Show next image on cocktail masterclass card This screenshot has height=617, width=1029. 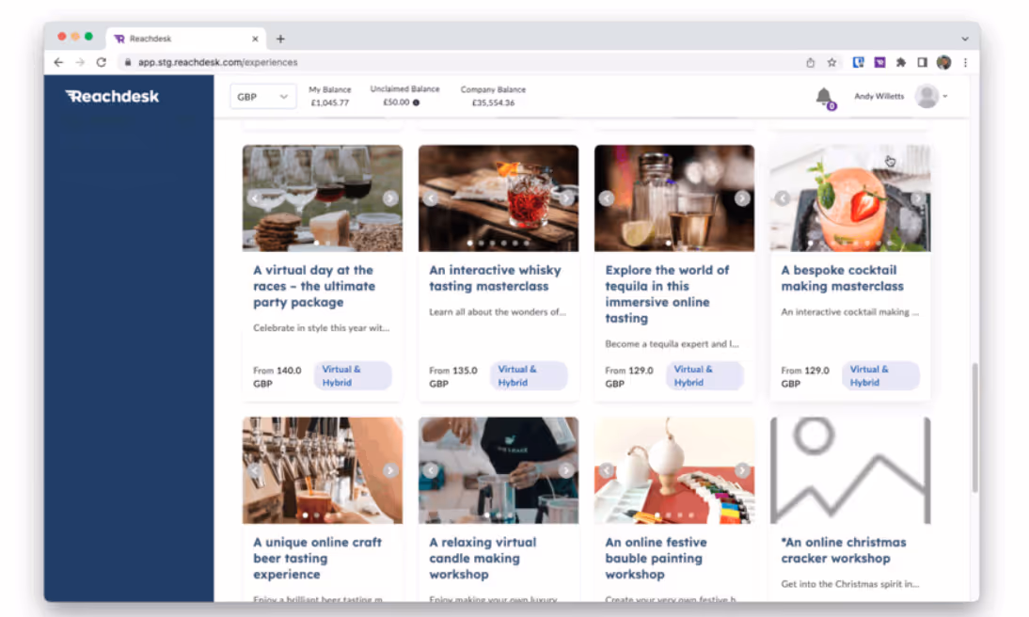(918, 198)
